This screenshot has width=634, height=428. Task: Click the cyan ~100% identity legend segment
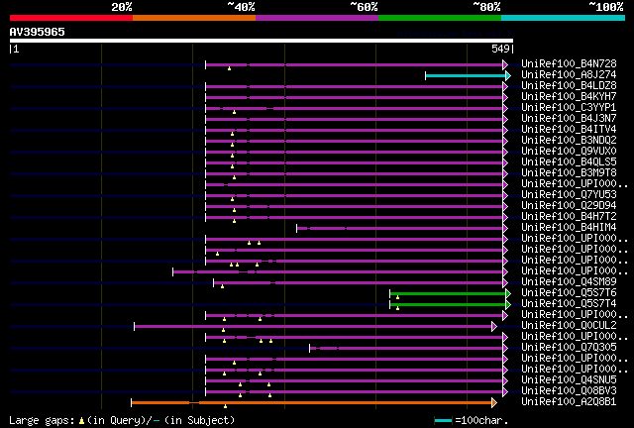[564, 18]
